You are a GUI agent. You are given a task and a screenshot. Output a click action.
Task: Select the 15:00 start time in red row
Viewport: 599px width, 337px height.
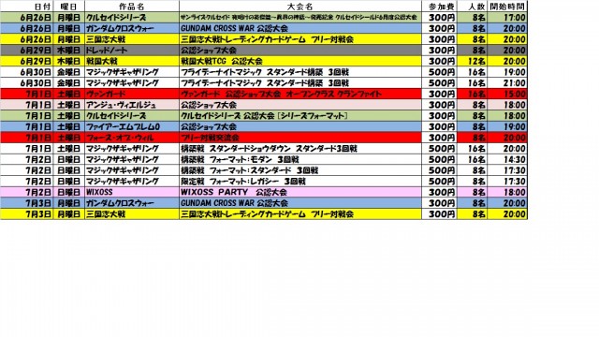[x=507, y=94]
